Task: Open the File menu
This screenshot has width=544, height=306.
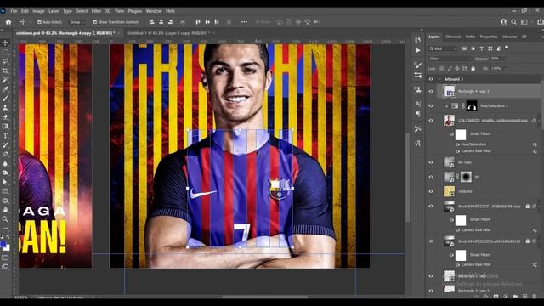Action: 14,11
